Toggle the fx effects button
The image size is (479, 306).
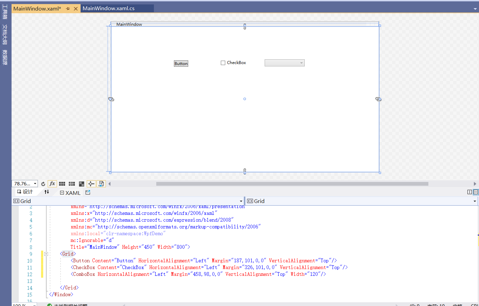point(52,184)
